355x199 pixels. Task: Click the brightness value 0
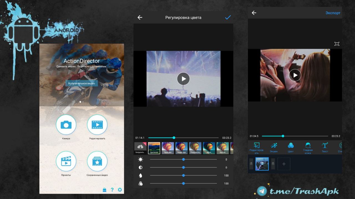226,159
